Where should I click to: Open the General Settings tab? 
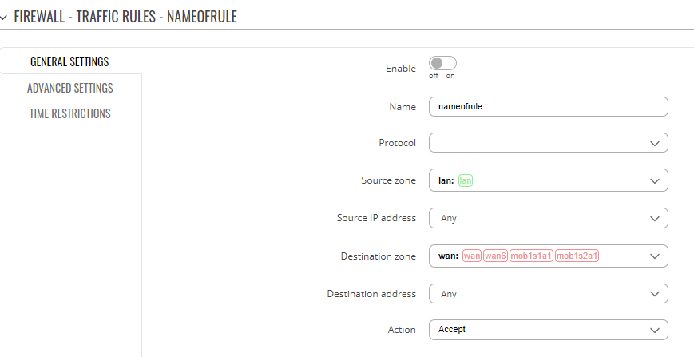click(x=69, y=61)
